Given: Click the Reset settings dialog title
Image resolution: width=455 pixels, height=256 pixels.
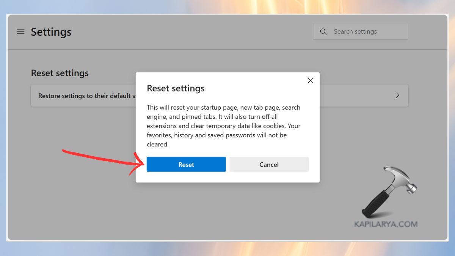Looking at the screenshot, I should (x=176, y=88).
